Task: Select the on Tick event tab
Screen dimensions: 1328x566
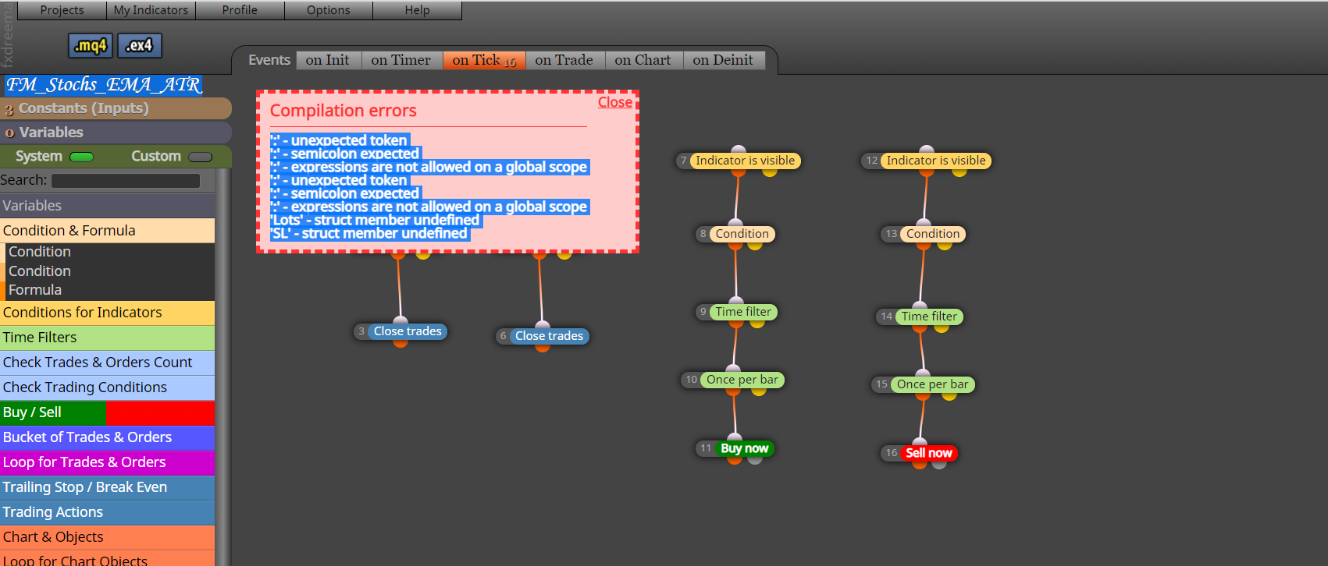Action: pos(484,60)
